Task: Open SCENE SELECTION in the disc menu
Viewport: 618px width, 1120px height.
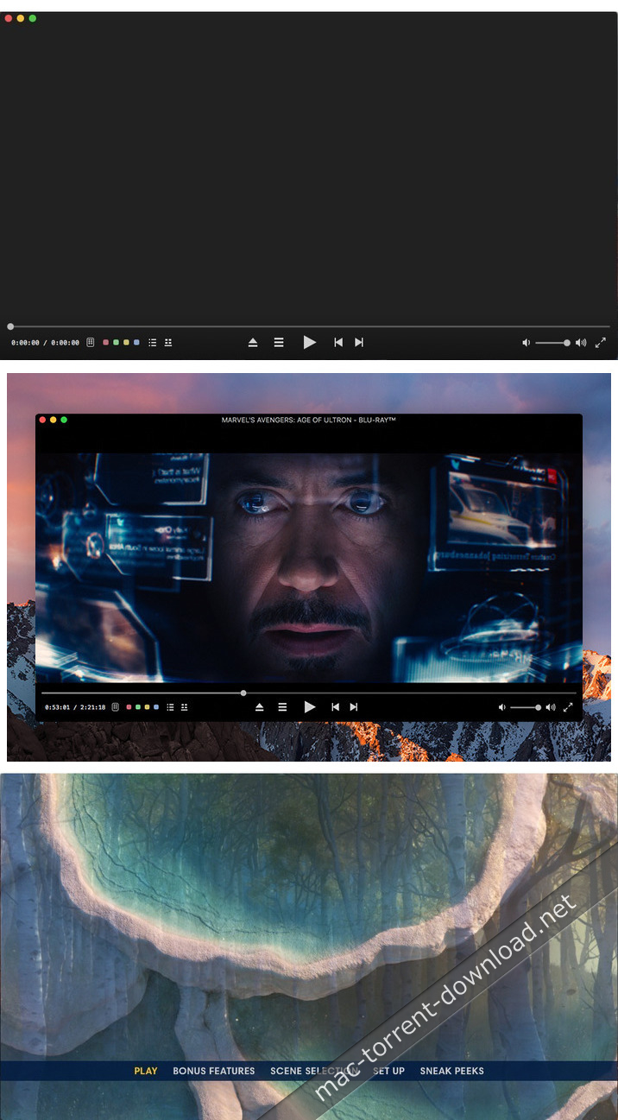Action: (314, 1071)
